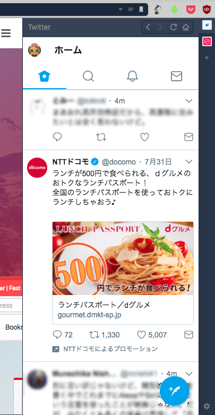This screenshot has width=215, height=415.
Task: Expand options chevron on the top tweet
Action: click(x=189, y=101)
